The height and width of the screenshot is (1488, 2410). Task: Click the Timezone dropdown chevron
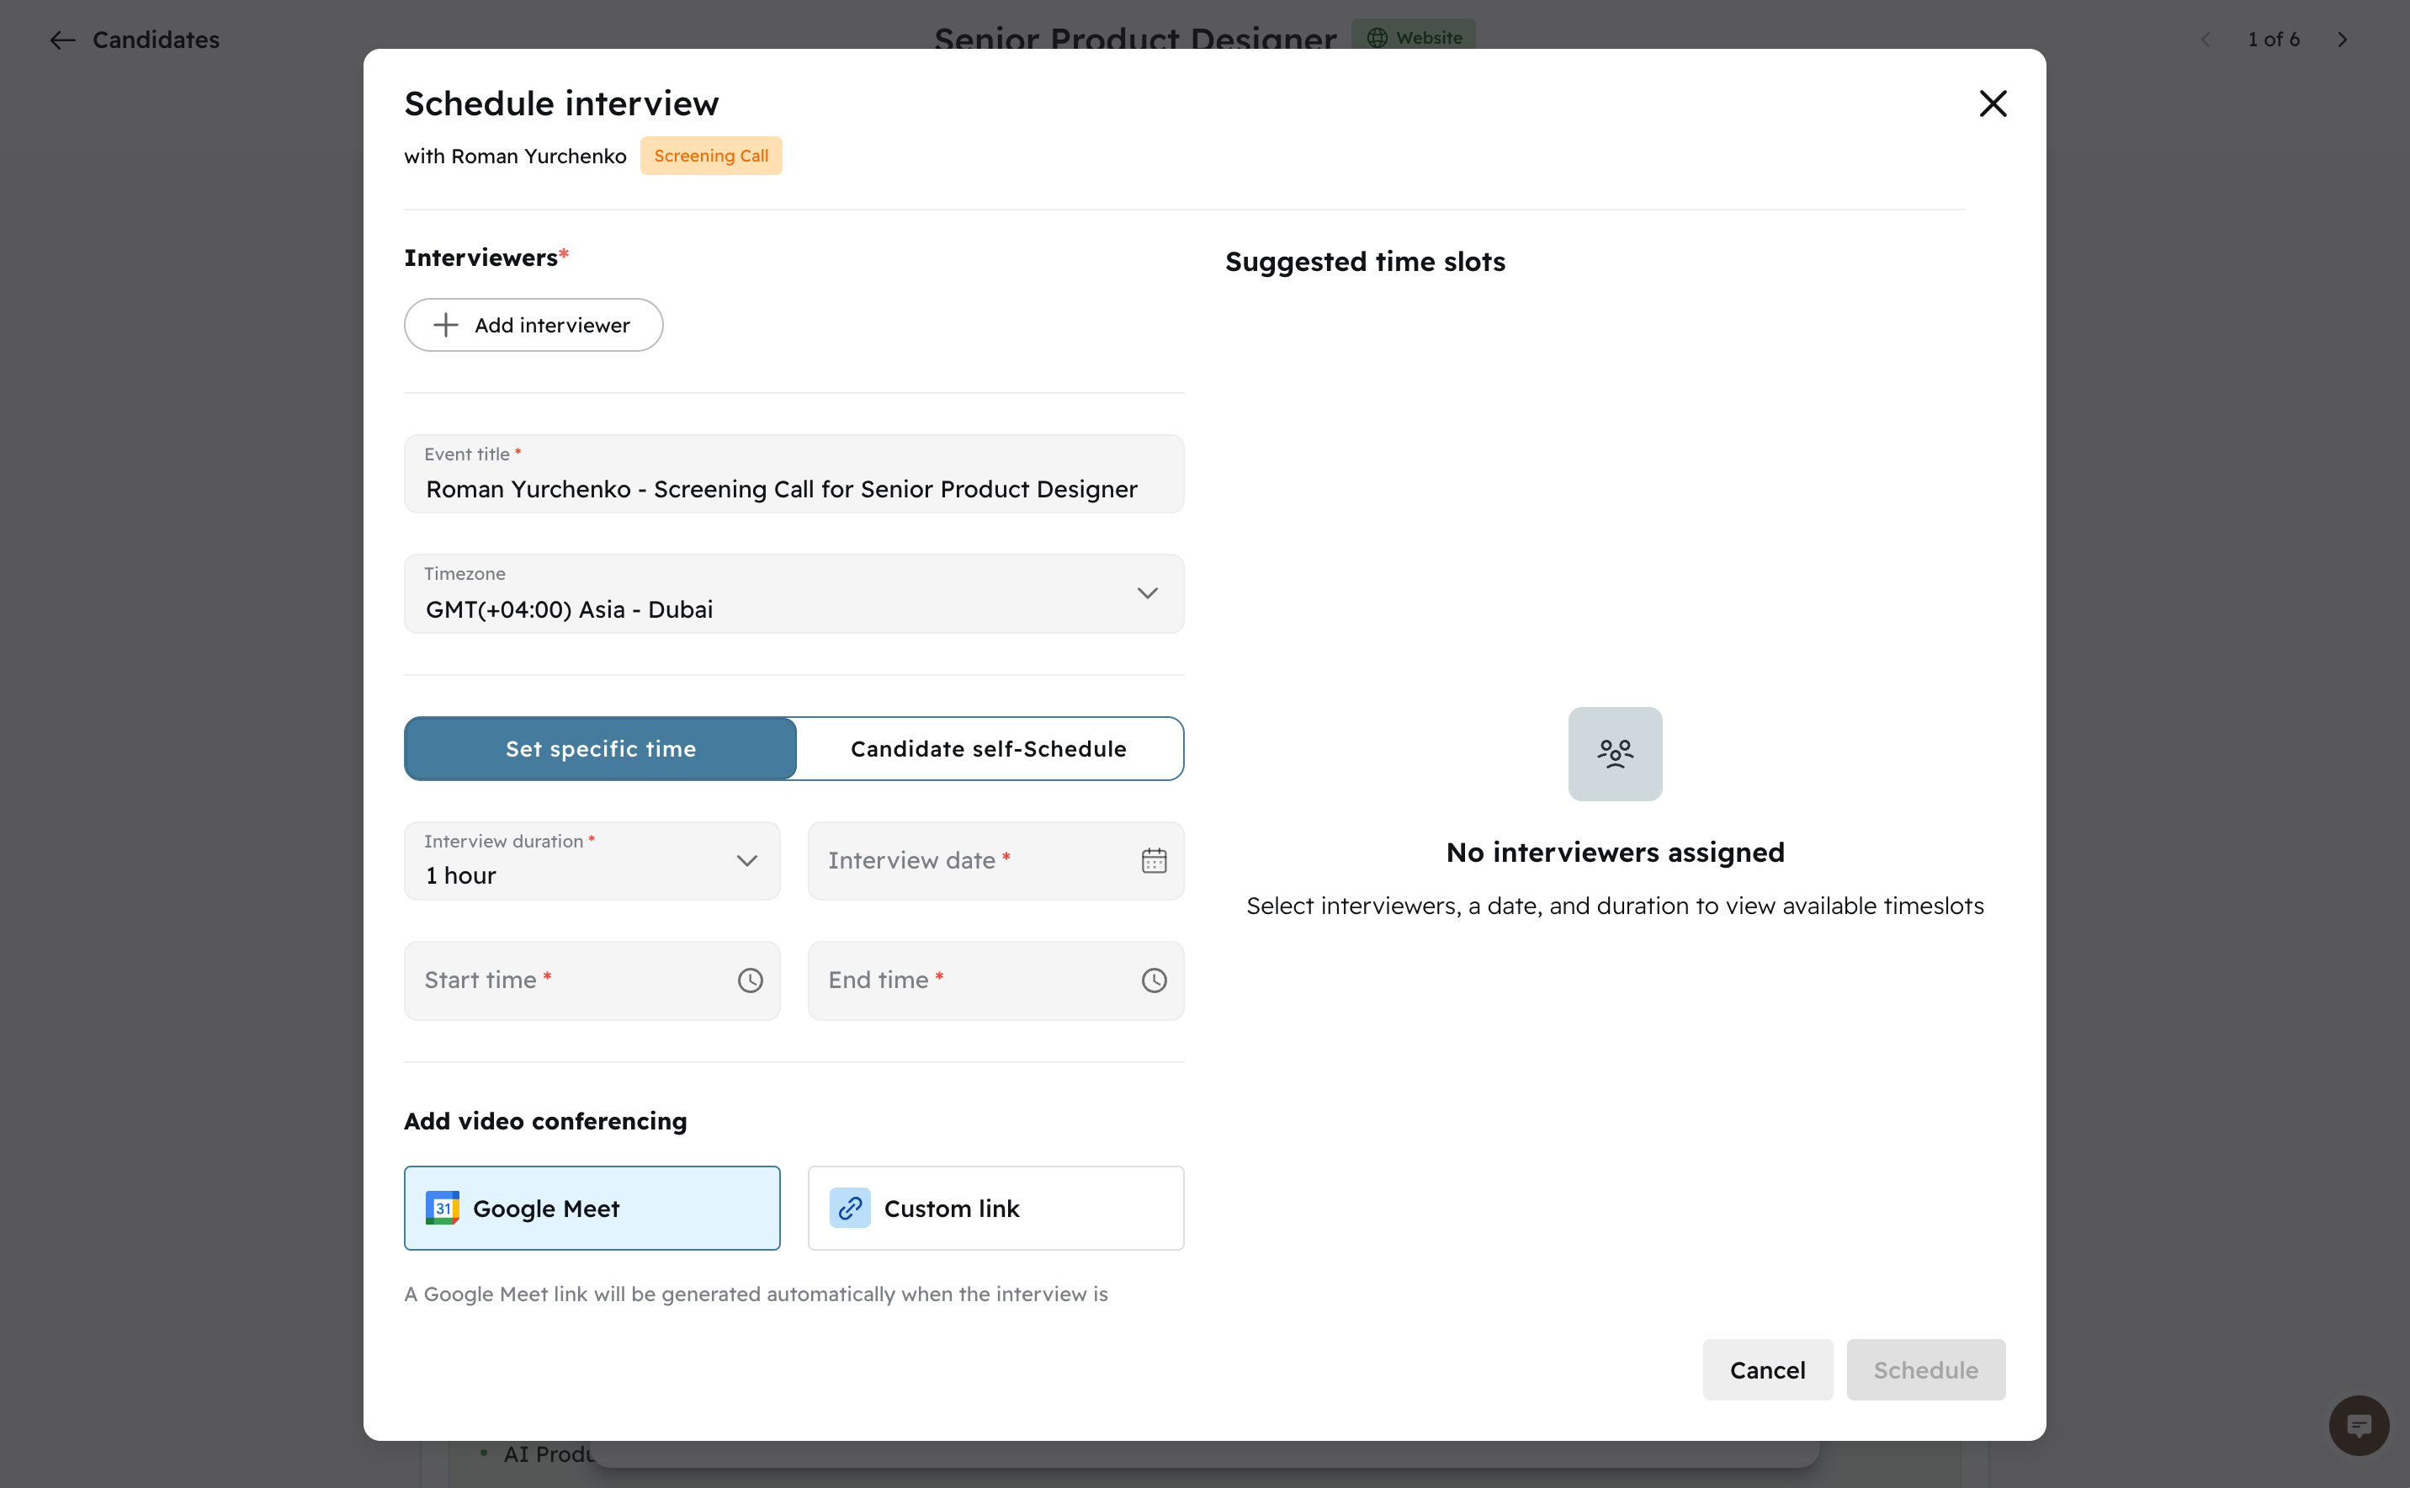(1147, 593)
